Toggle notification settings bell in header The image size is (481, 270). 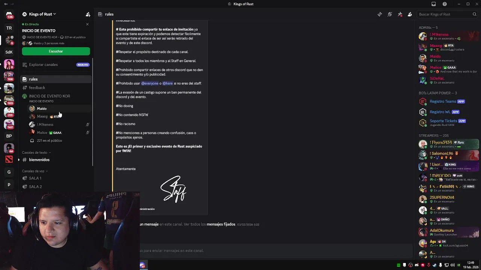[390, 14]
